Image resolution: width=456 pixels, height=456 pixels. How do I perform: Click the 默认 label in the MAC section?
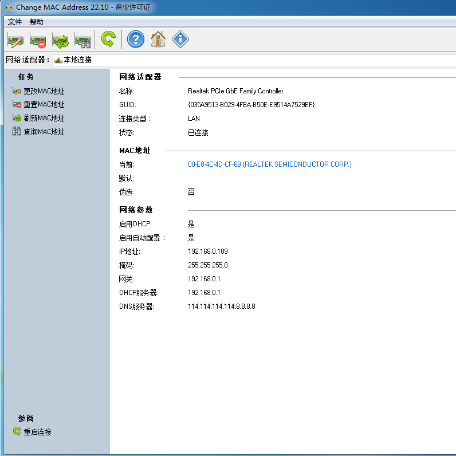coord(127,178)
